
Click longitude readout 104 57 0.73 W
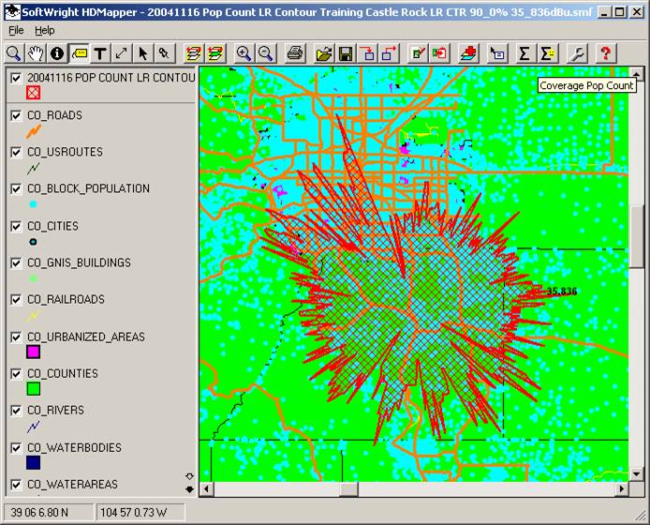point(134,513)
